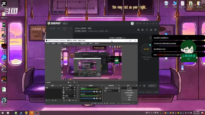Pop out the Audio Mixer dock panel
This screenshot has height=115, width=205.
tap(102, 86)
